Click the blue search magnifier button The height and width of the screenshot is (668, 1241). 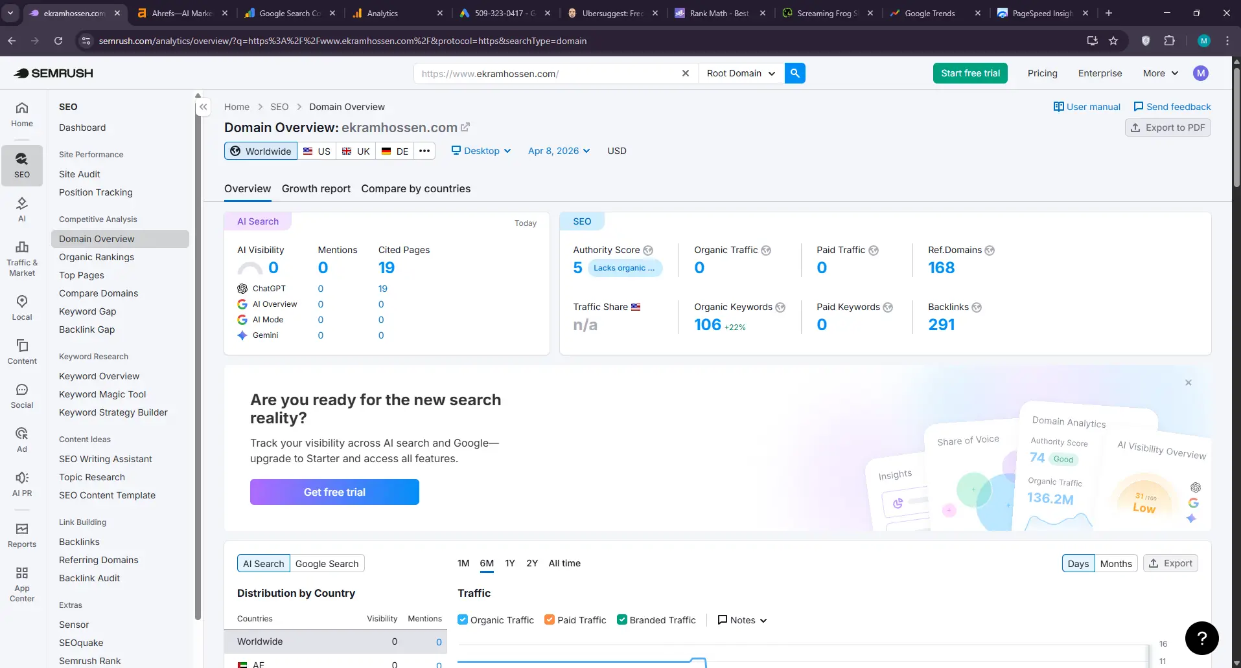[794, 73]
